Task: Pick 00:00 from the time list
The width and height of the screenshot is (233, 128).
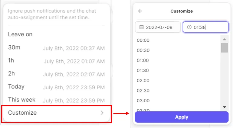Action: (143, 40)
